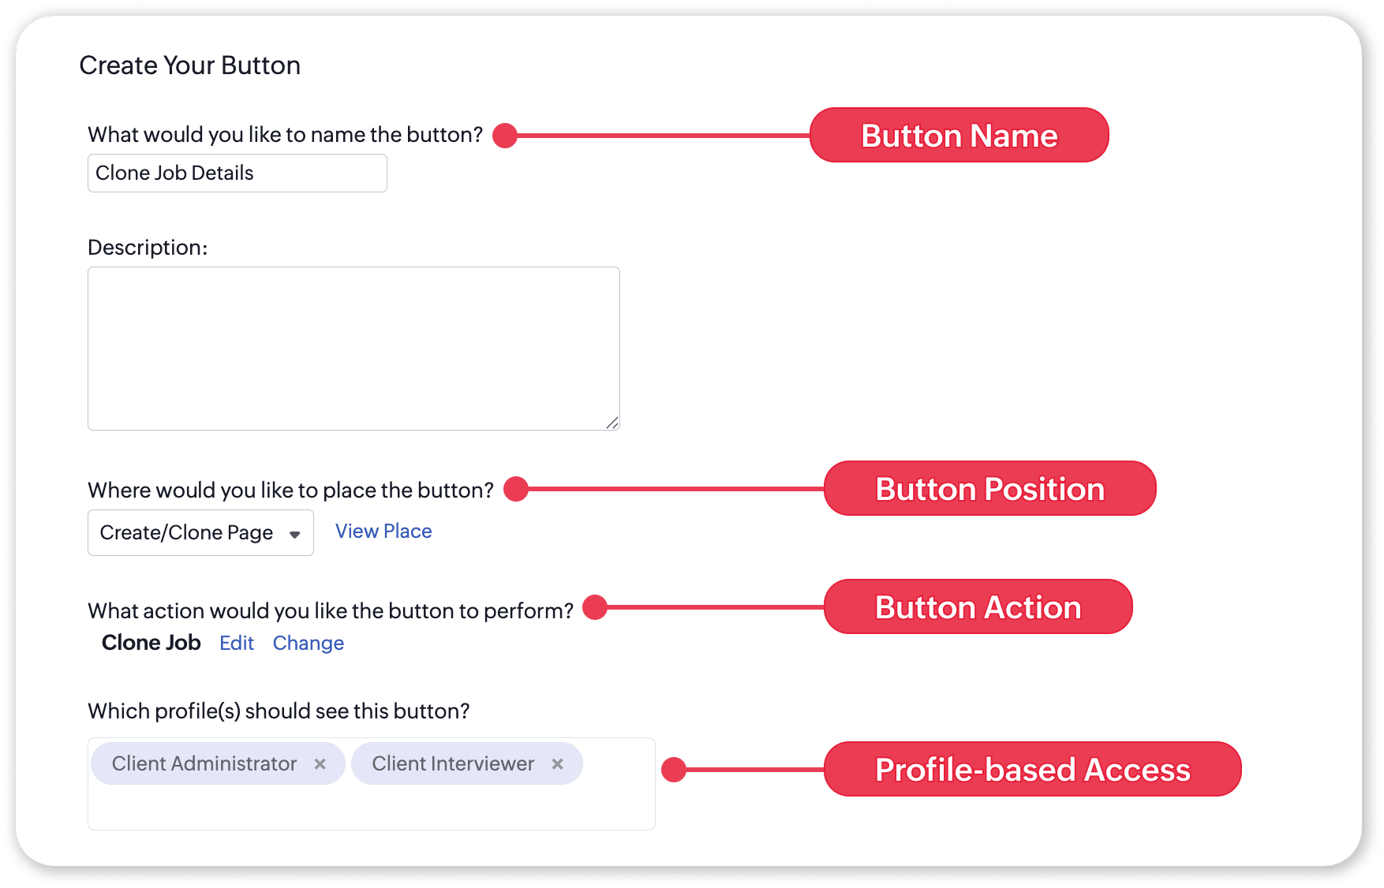The image size is (1384, 888).
Task: Click the Profile-based Access callout label
Action: [x=1032, y=770]
